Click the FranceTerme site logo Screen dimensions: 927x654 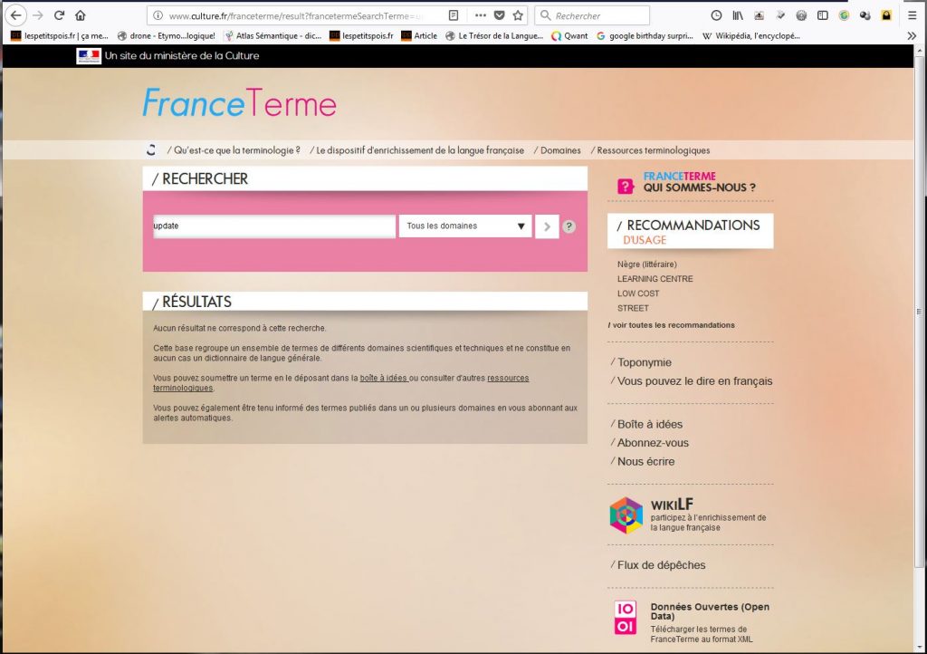coord(239,103)
